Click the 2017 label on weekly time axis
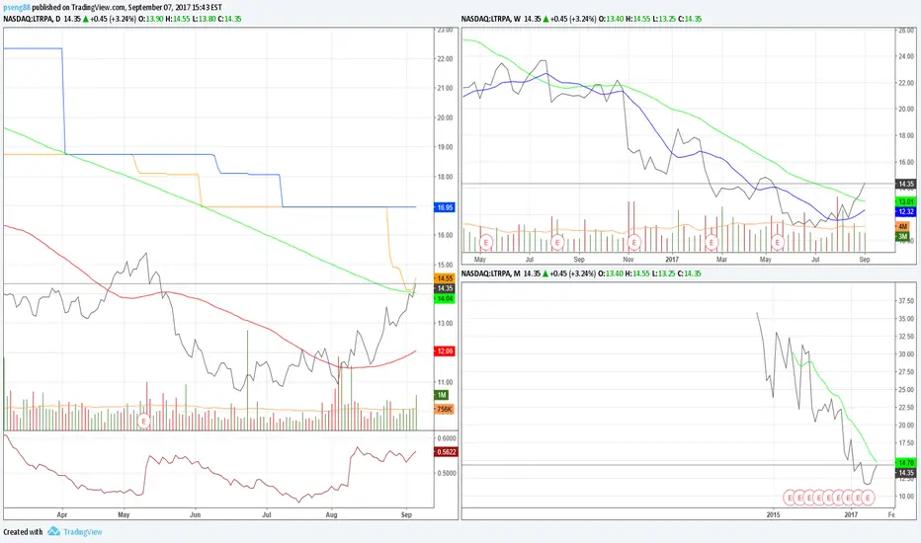The height and width of the screenshot is (543, 921). tap(672, 259)
